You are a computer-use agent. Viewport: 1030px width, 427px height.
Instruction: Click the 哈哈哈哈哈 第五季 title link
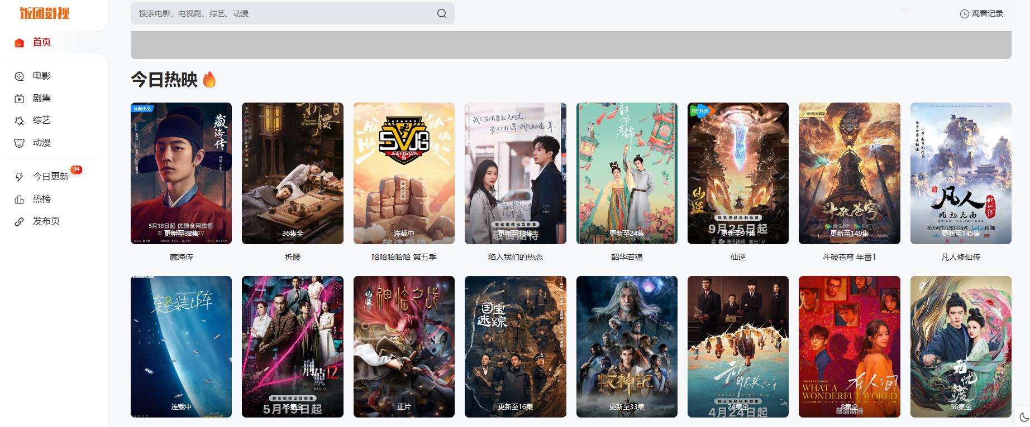coord(404,257)
